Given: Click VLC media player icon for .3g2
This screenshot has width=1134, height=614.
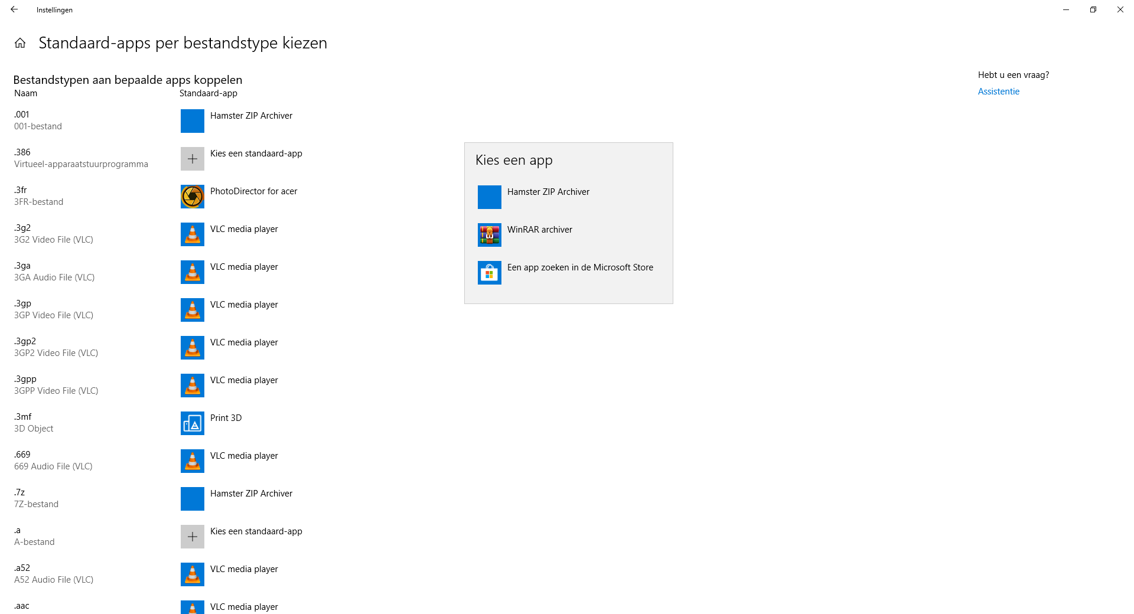Looking at the screenshot, I should pos(192,234).
